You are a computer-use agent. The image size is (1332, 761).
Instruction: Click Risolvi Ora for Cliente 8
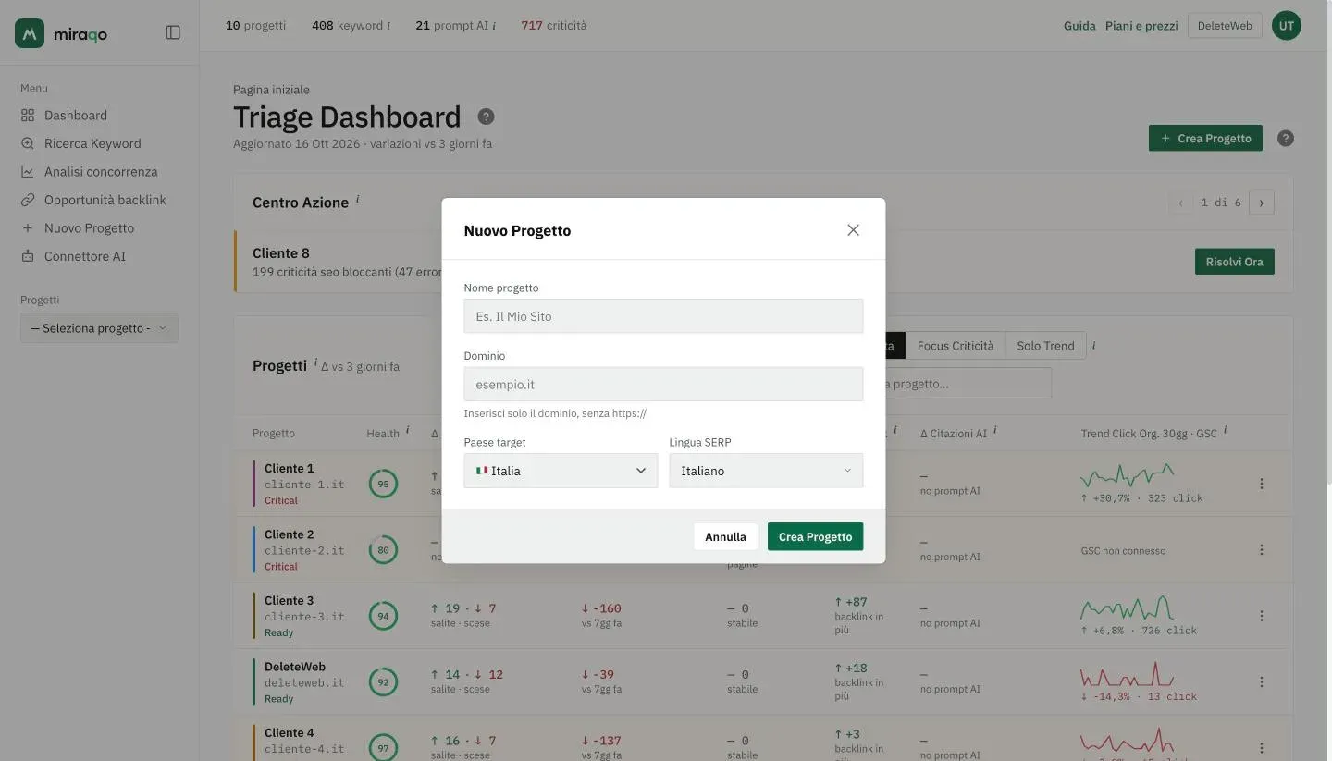point(1234,262)
